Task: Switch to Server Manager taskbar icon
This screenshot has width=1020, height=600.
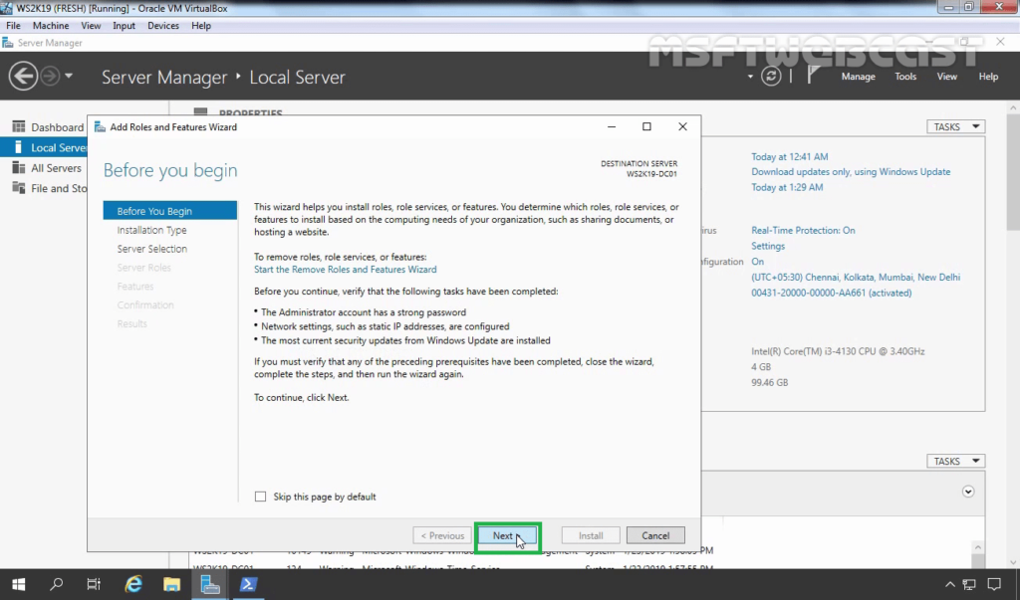Action: click(209, 584)
